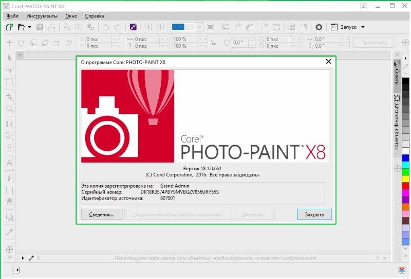Viewport: 411px width, 279px height.
Task: Open the Инструменты menu
Action: [42, 16]
